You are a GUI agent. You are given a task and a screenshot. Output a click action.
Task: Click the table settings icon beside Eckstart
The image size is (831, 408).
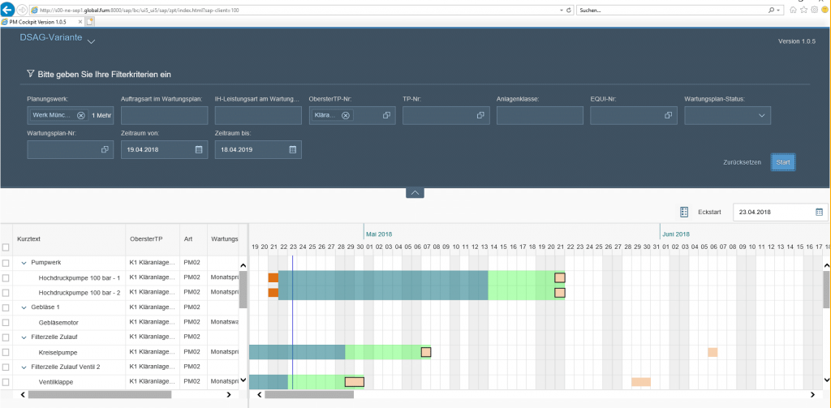point(684,212)
